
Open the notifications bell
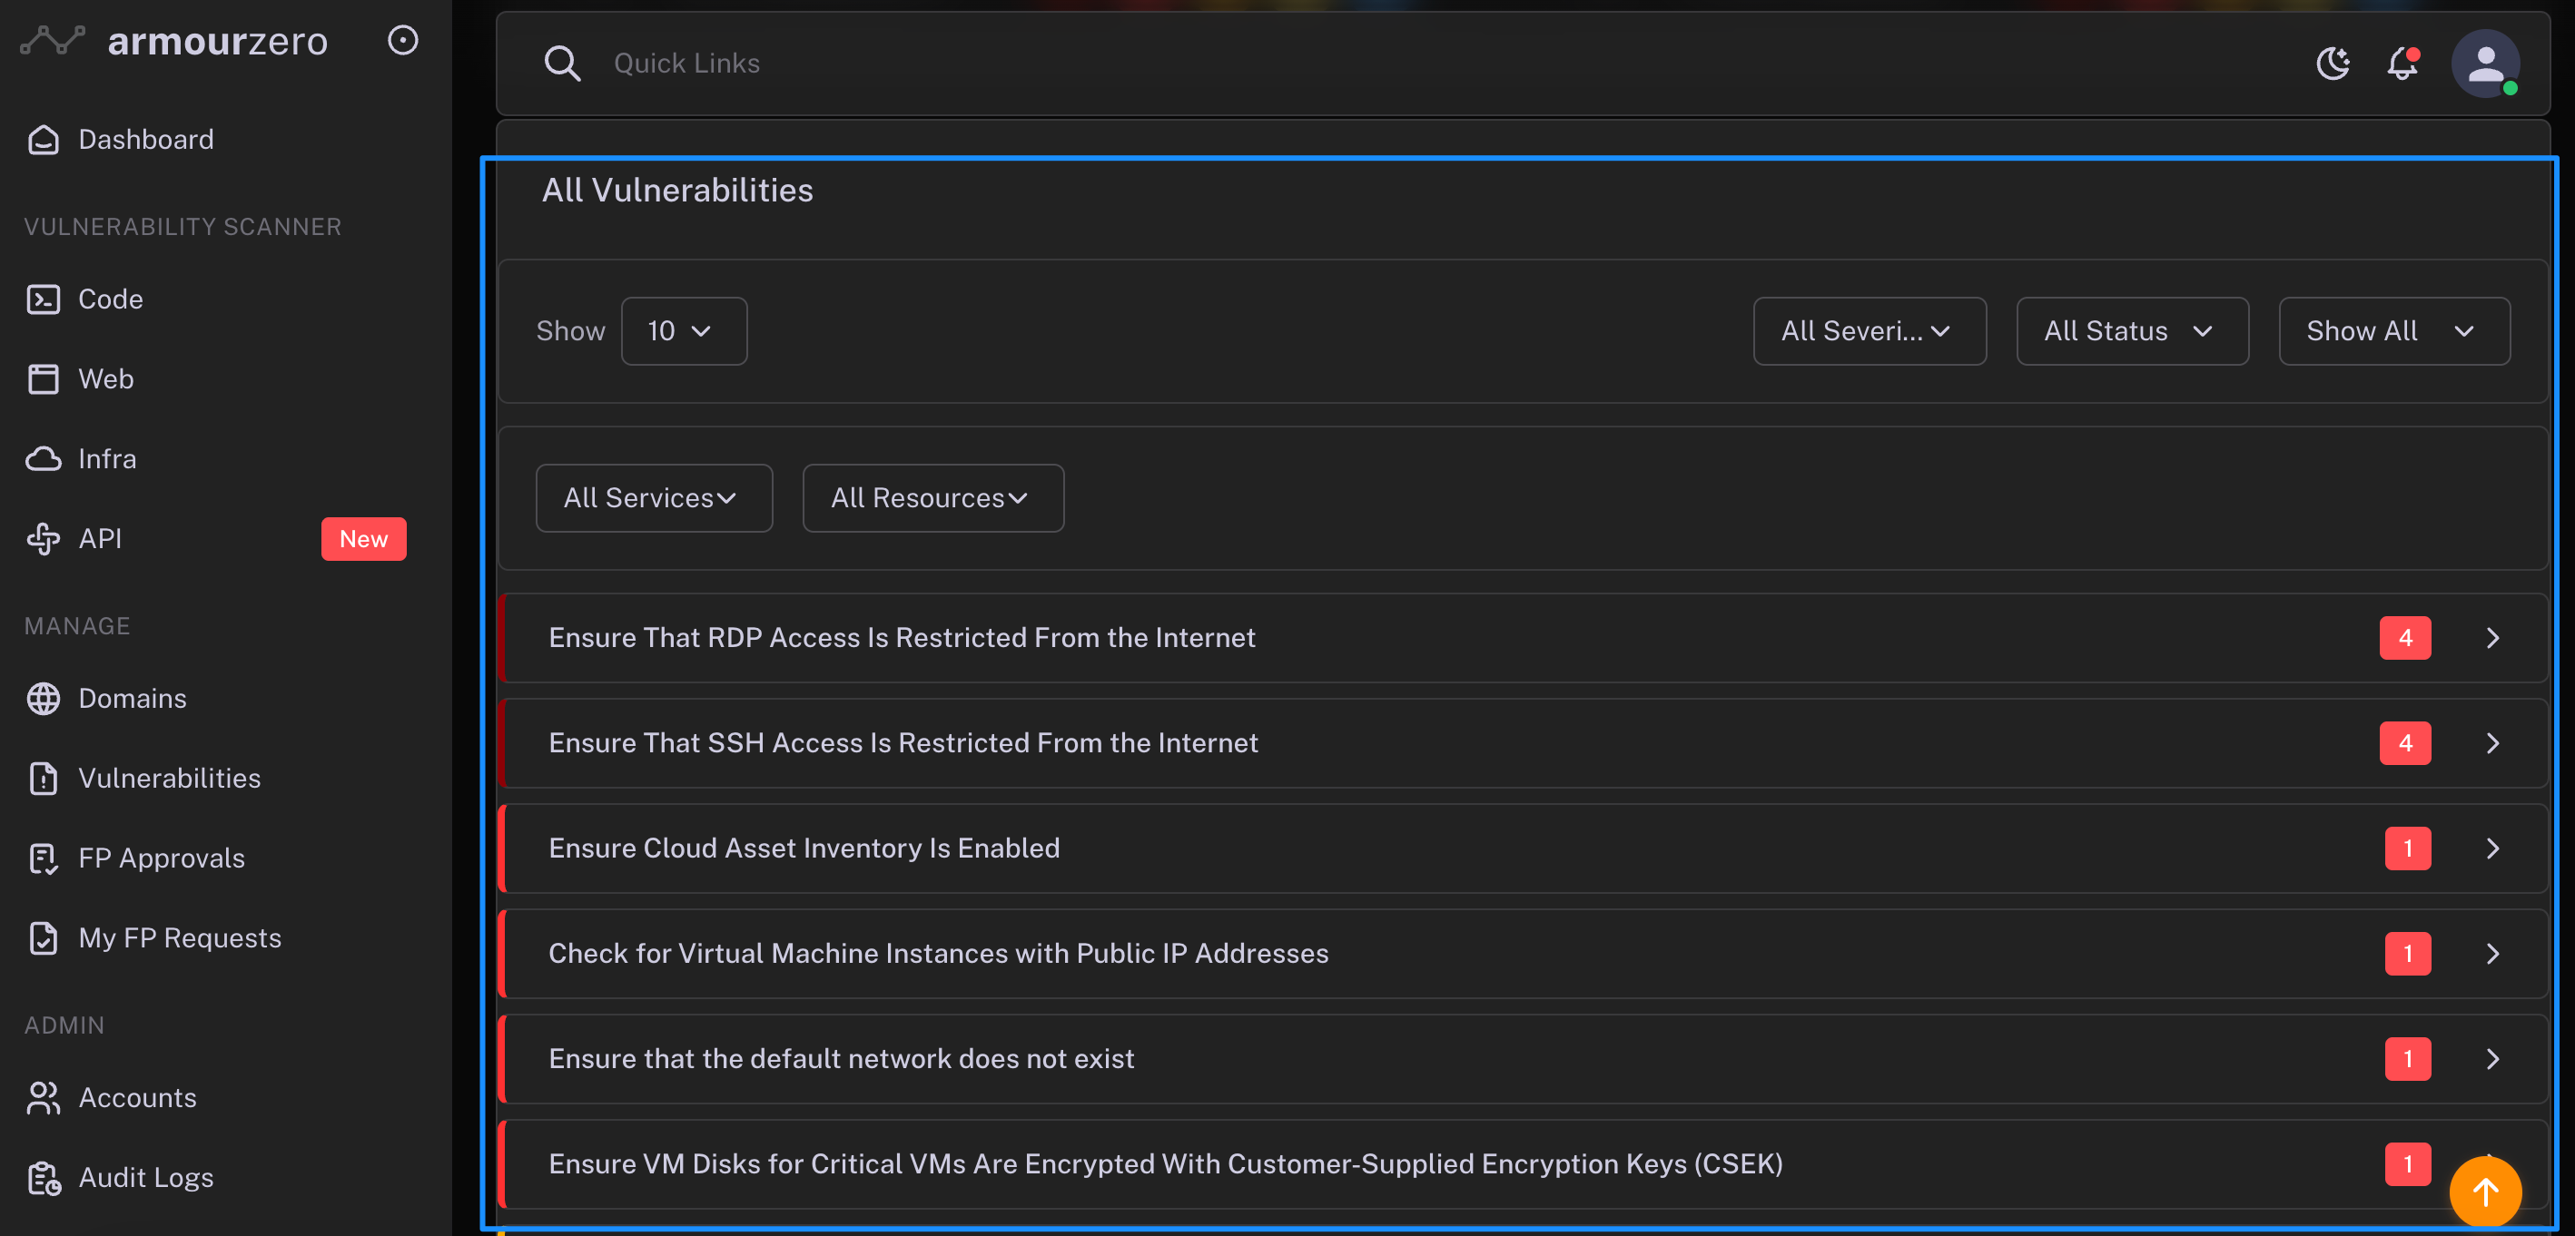pyautogui.click(x=2402, y=63)
